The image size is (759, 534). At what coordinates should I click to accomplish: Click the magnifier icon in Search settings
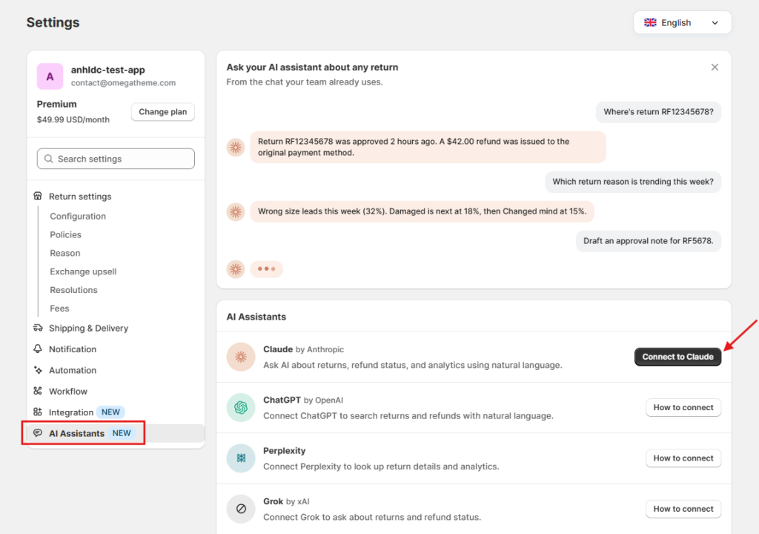48,159
